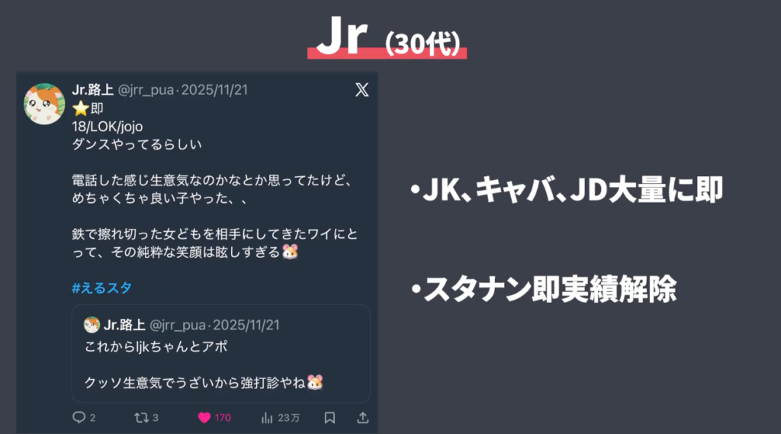
Task: Open the hamster profile avatar of Jr.路上
Action: click(44, 104)
